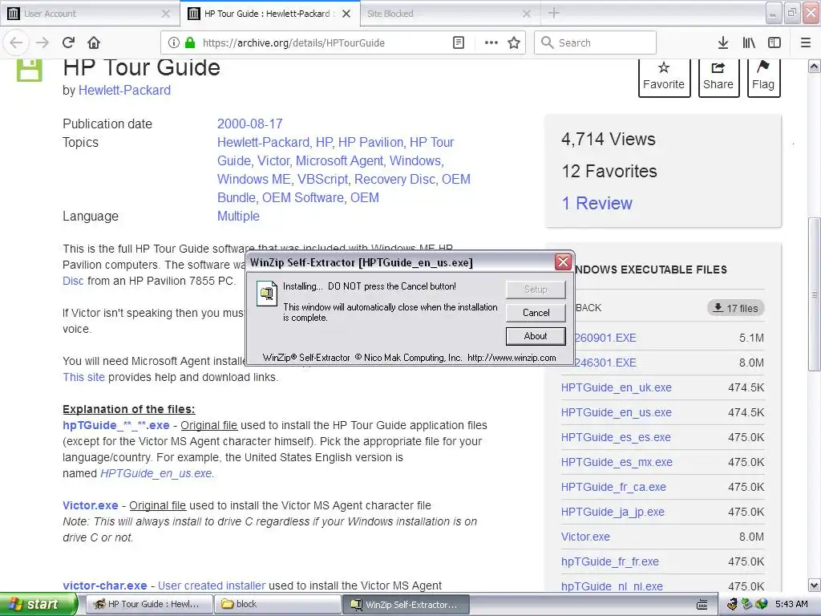
Task: Click the green floppy disk software icon
Action: [x=30, y=70]
